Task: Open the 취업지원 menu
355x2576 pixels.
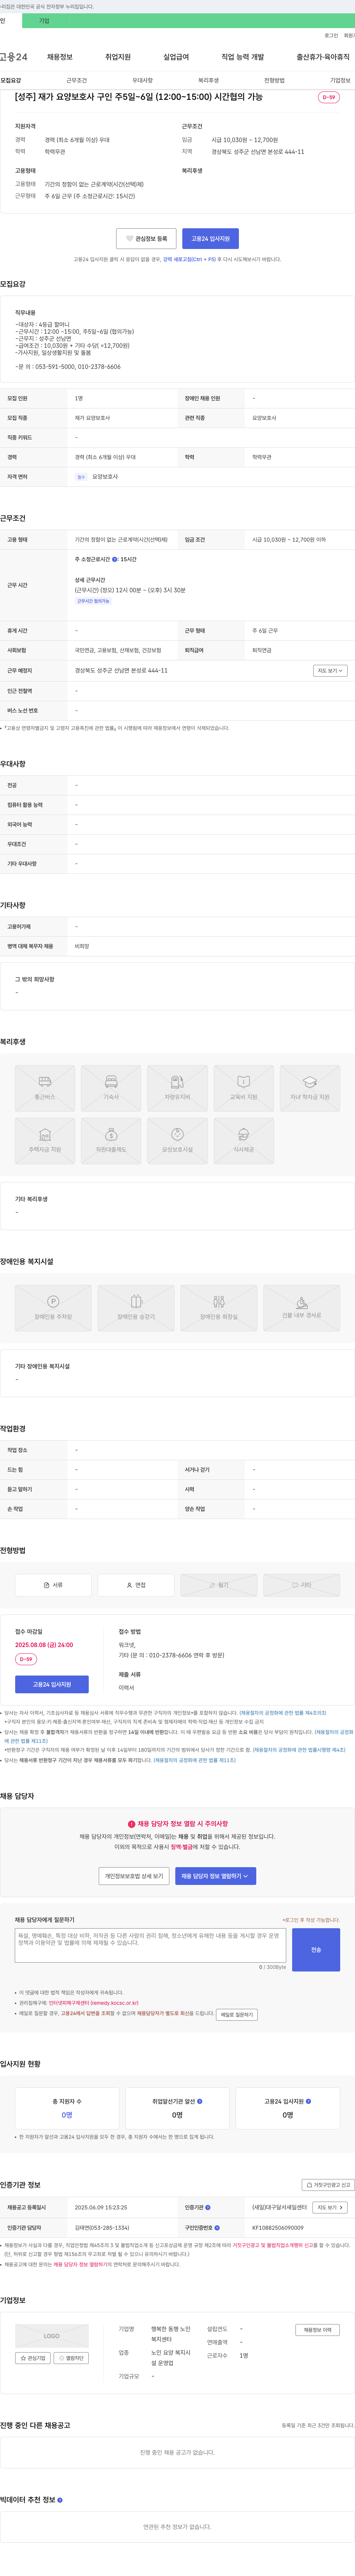Action: point(118,57)
